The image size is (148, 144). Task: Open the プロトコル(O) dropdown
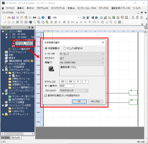(x=74, y=91)
